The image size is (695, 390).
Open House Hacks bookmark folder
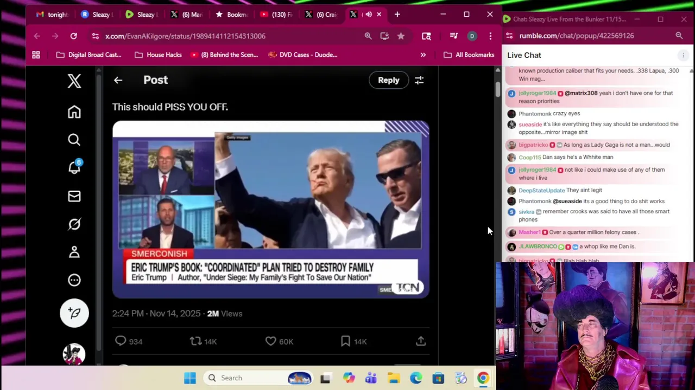158,55
